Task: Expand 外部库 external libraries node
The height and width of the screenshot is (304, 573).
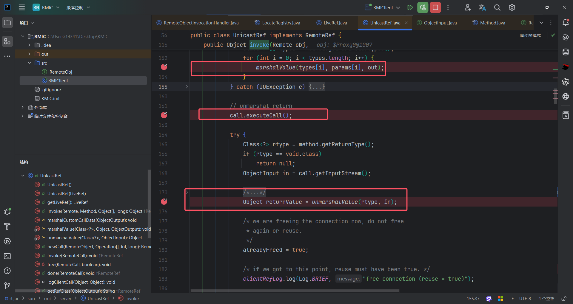Action: 22,107
